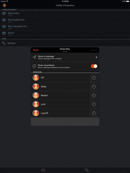The height and width of the screenshot is (173, 130).
Task: Tap the stopwatch icon beside Show countdown
Action: [34, 66]
